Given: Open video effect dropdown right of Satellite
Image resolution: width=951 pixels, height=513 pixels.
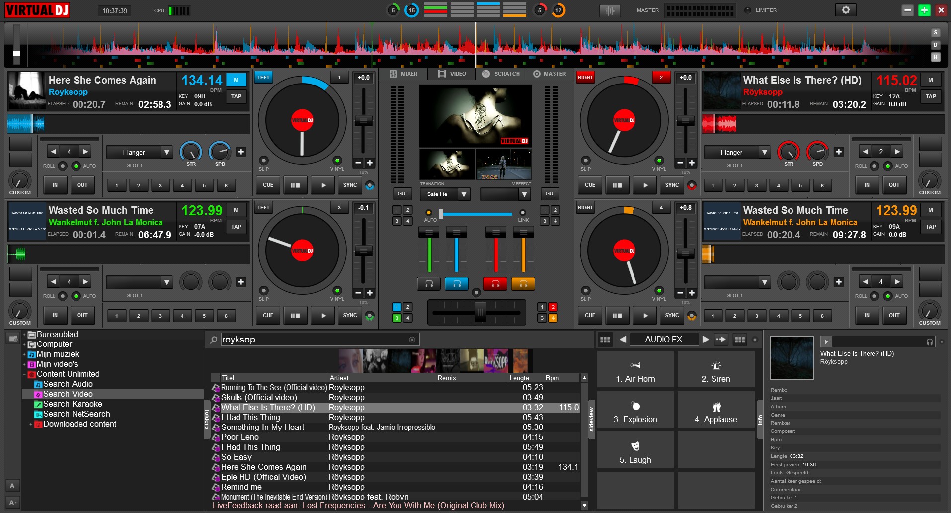Looking at the screenshot, I should (x=524, y=194).
